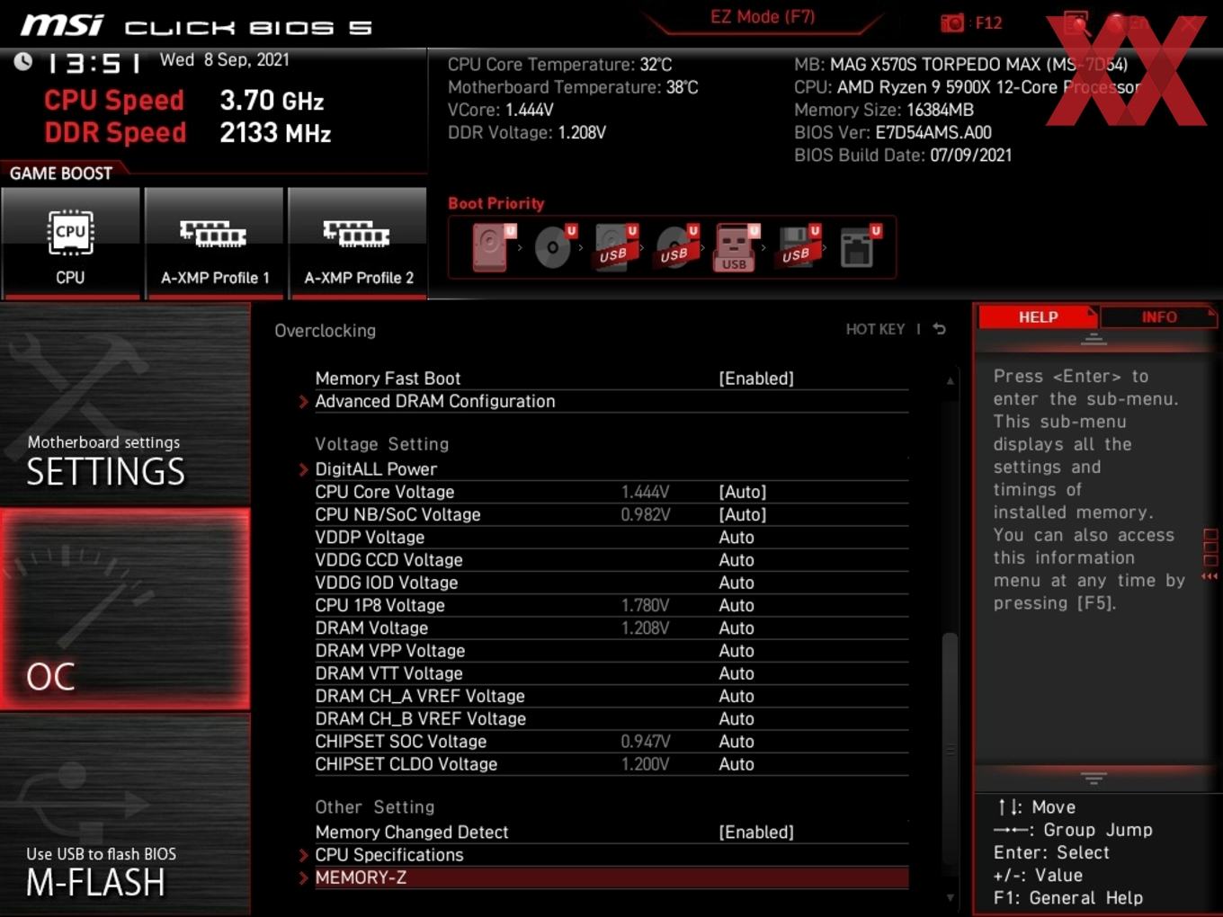Image resolution: width=1223 pixels, height=917 pixels.
Task: Switch to EZ Mode (F7)
Action: [763, 16]
